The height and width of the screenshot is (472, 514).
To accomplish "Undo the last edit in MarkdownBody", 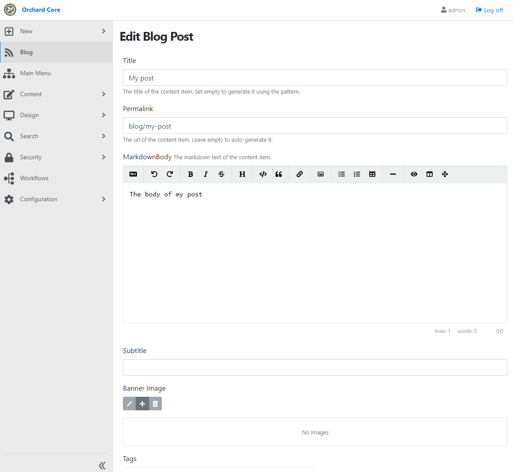I will 154,174.
